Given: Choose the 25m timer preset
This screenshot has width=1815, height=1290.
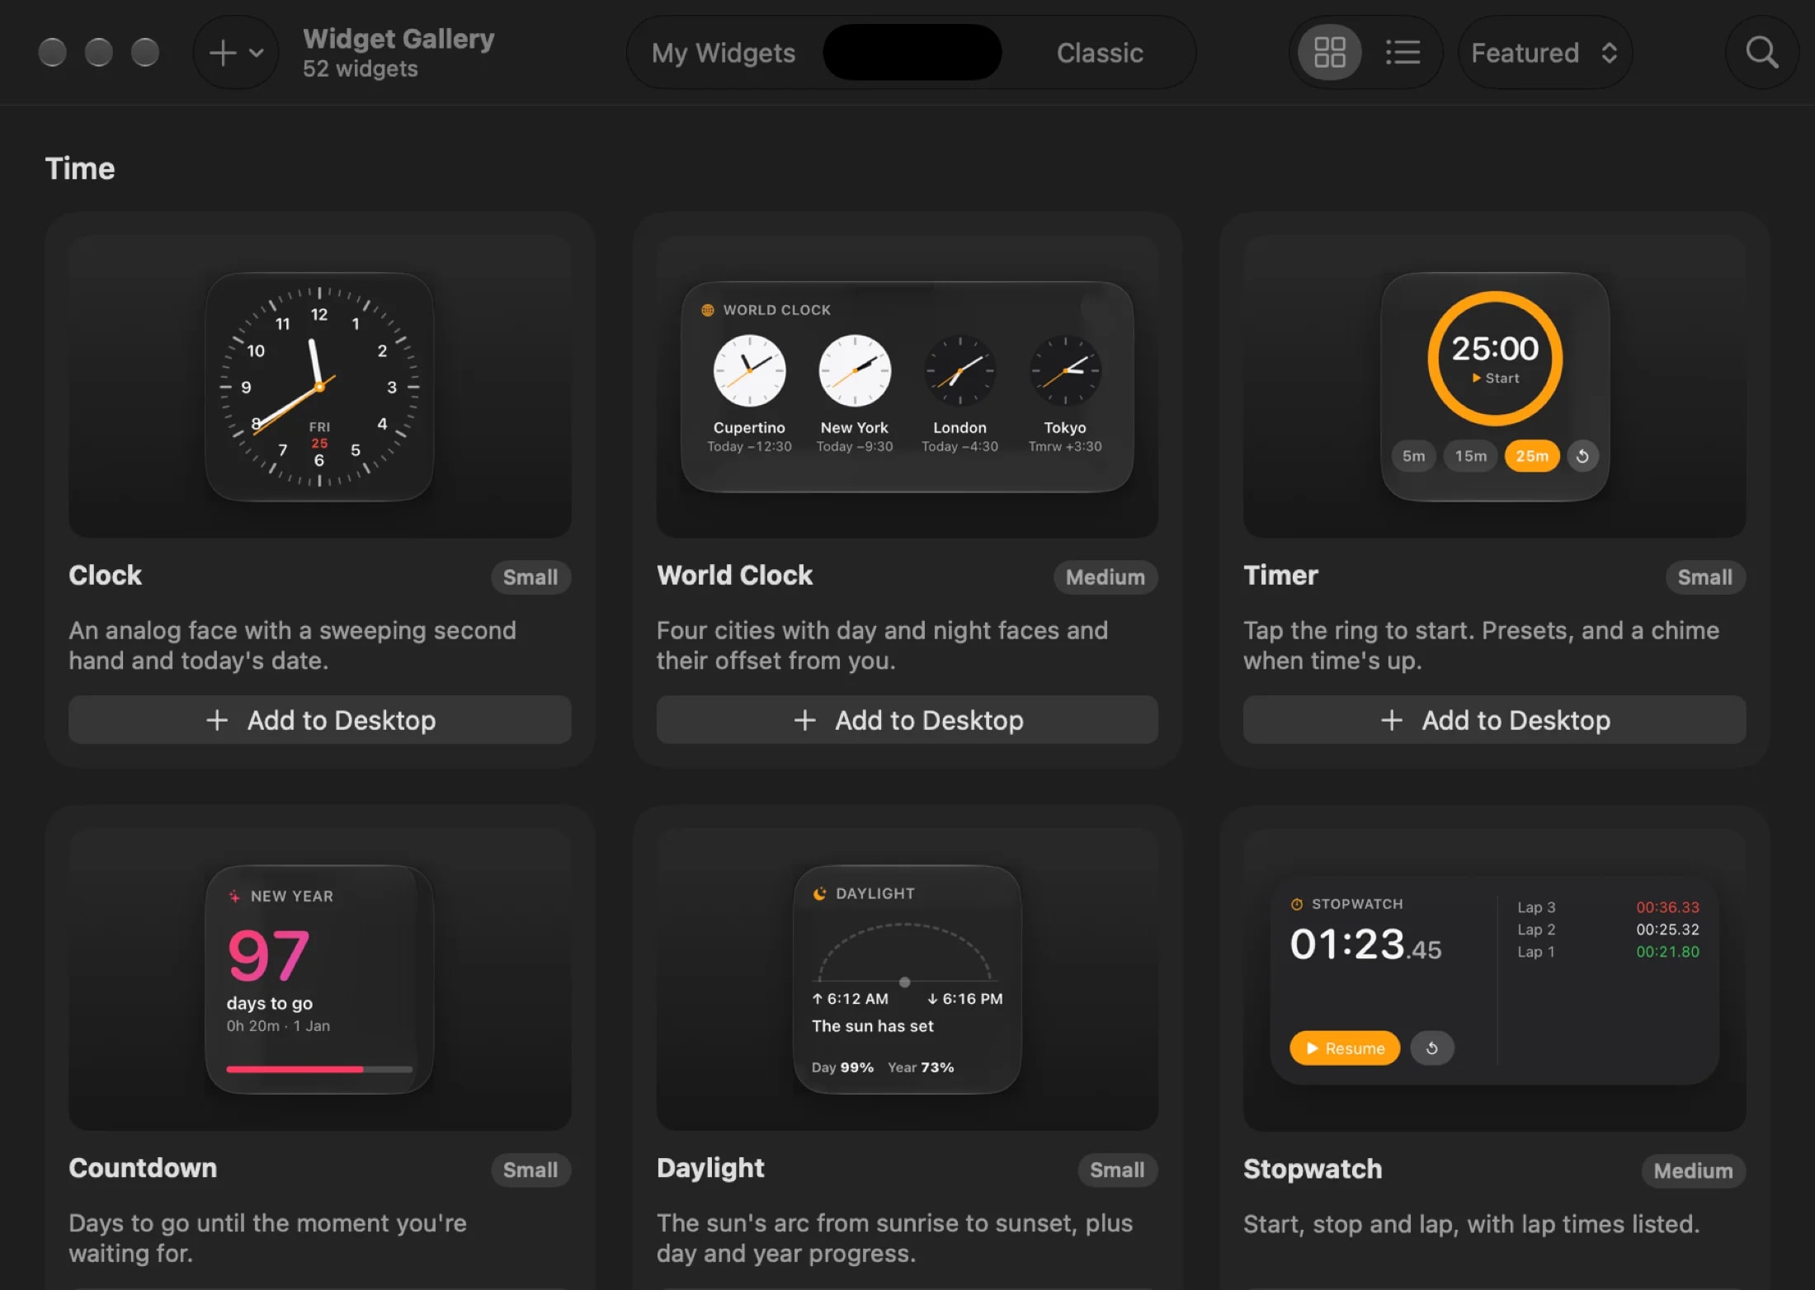Looking at the screenshot, I should [x=1532, y=456].
